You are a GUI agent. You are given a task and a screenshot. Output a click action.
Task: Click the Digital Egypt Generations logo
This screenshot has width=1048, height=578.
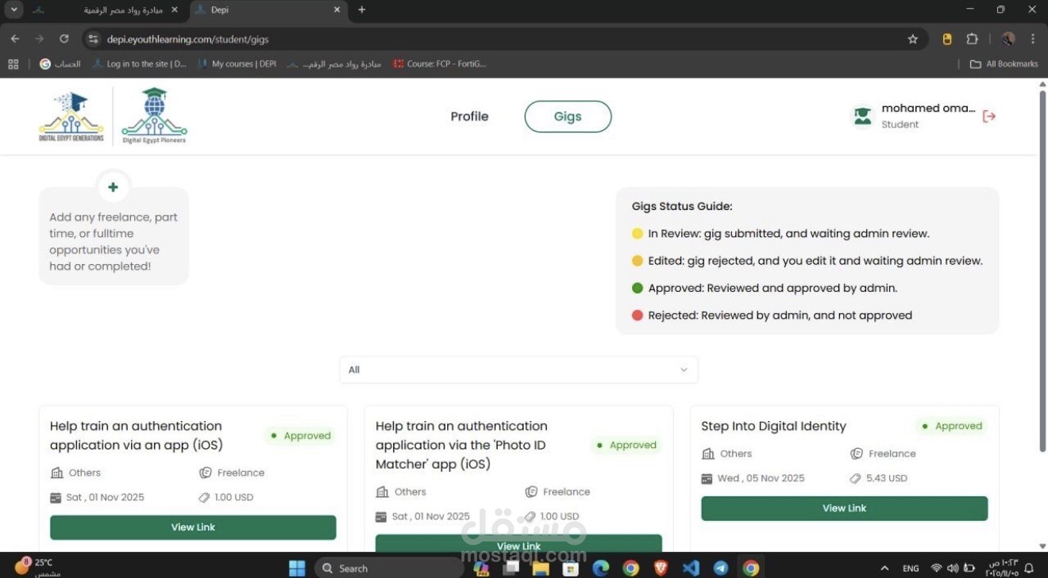click(x=71, y=117)
